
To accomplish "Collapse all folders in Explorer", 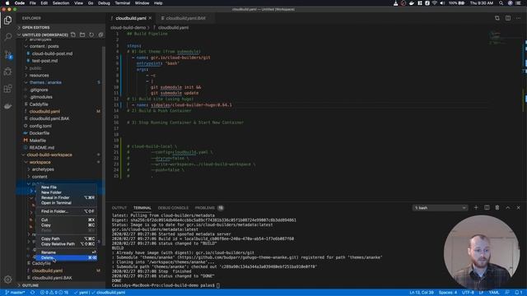I will tap(100, 35).
